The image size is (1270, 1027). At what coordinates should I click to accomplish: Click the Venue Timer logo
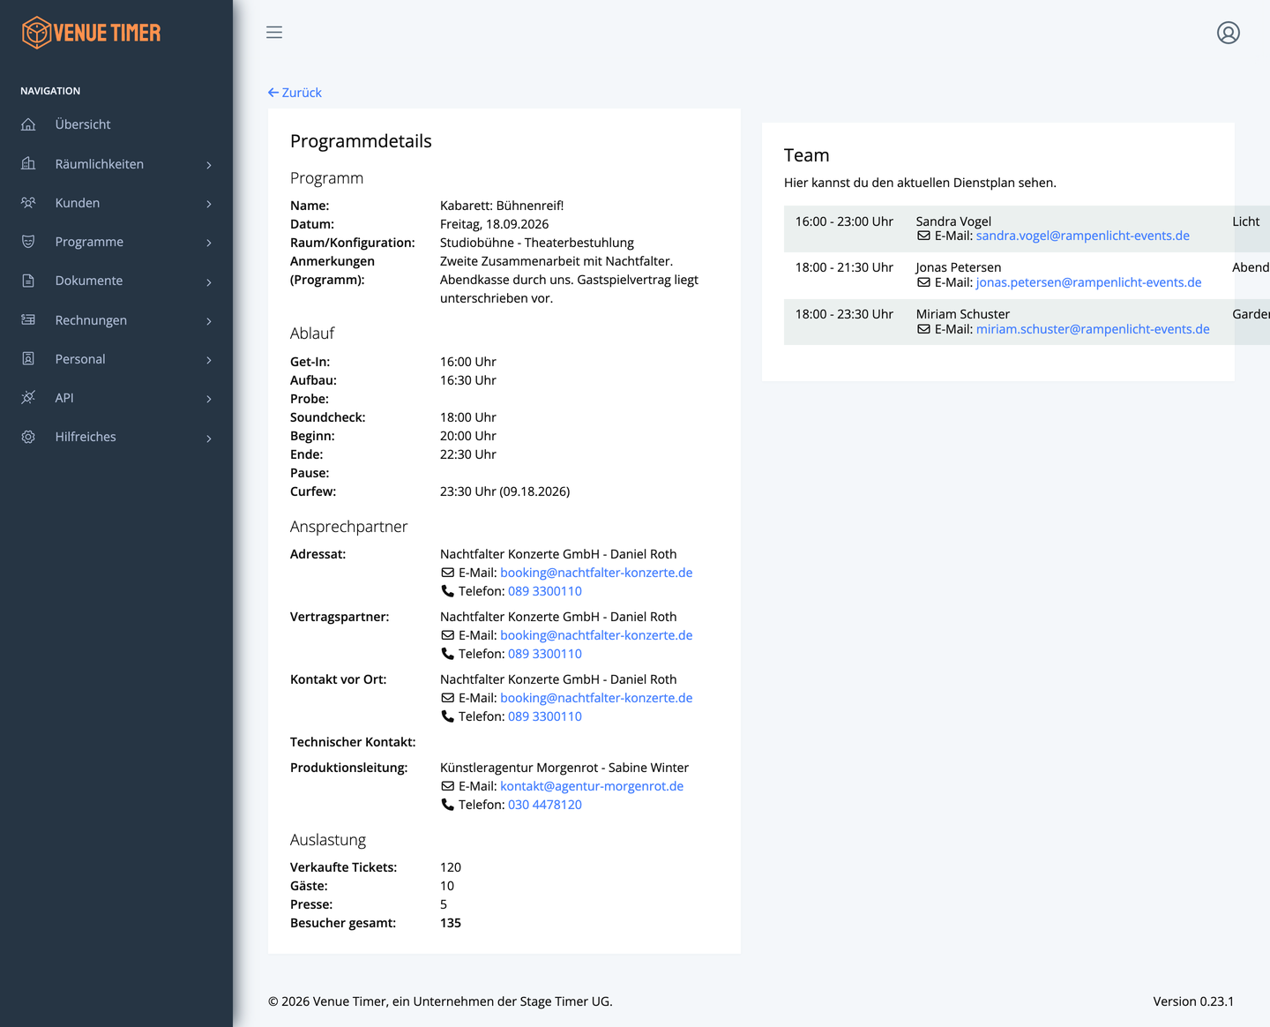[92, 33]
